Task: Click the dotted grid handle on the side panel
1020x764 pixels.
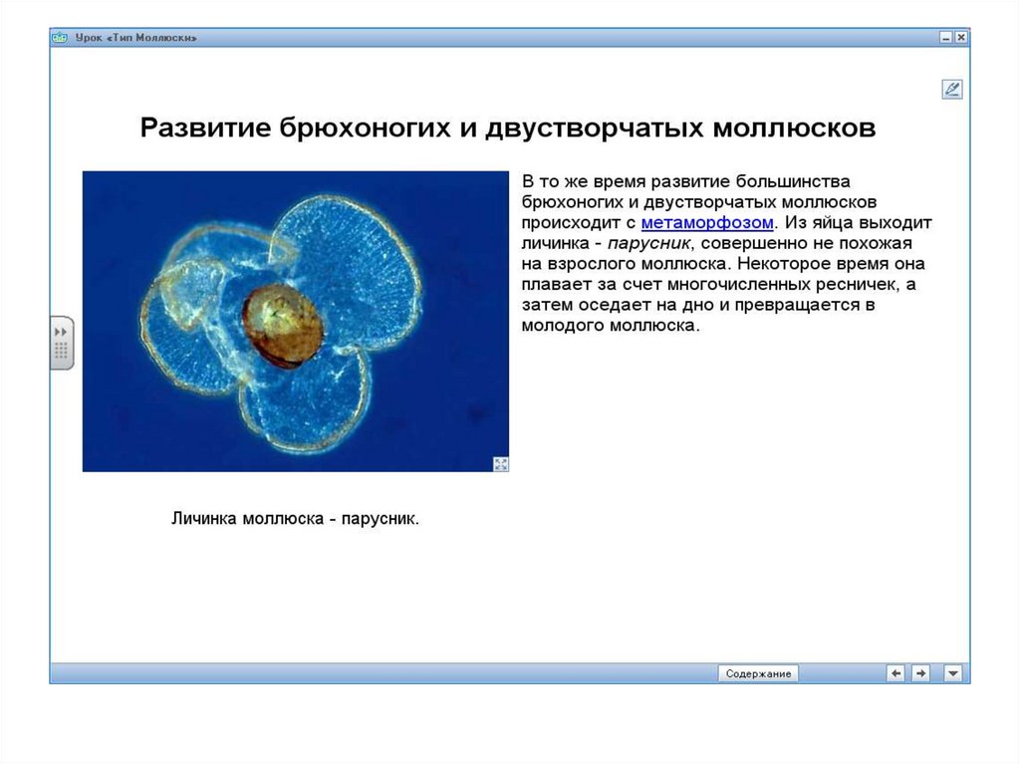Action: click(x=61, y=352)
